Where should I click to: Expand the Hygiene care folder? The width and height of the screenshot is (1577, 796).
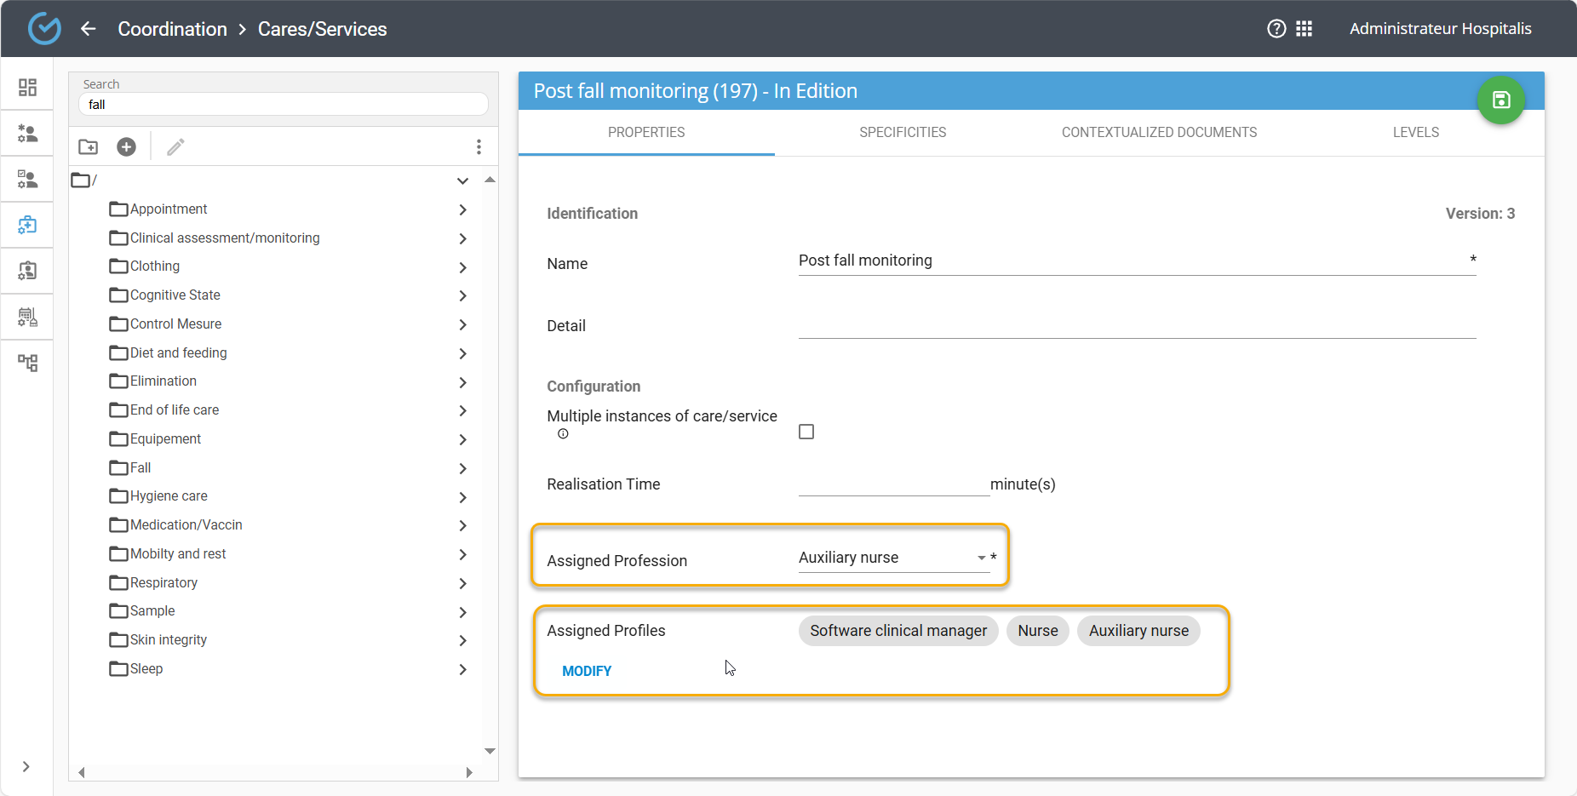pos(462,497)
